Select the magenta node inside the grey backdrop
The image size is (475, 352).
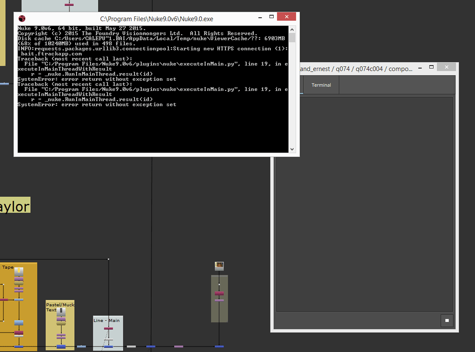(219, 294)
